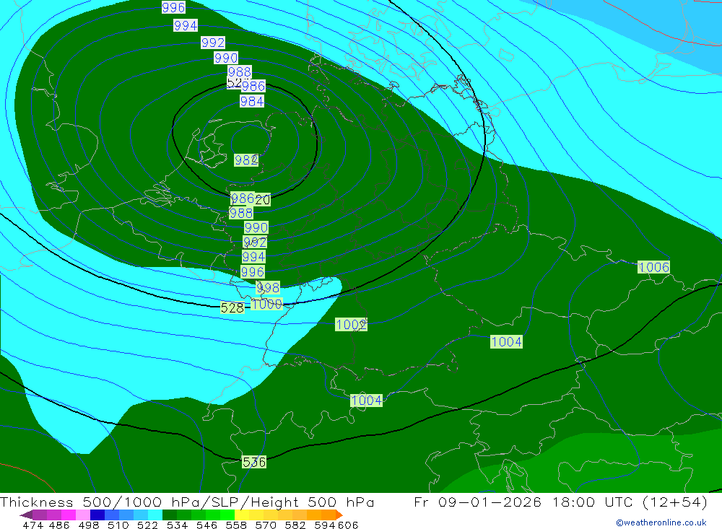Viewport: 722px width, 529px height.
Task: Click the 606 value on the legend scale
Action: pos(348,525)
